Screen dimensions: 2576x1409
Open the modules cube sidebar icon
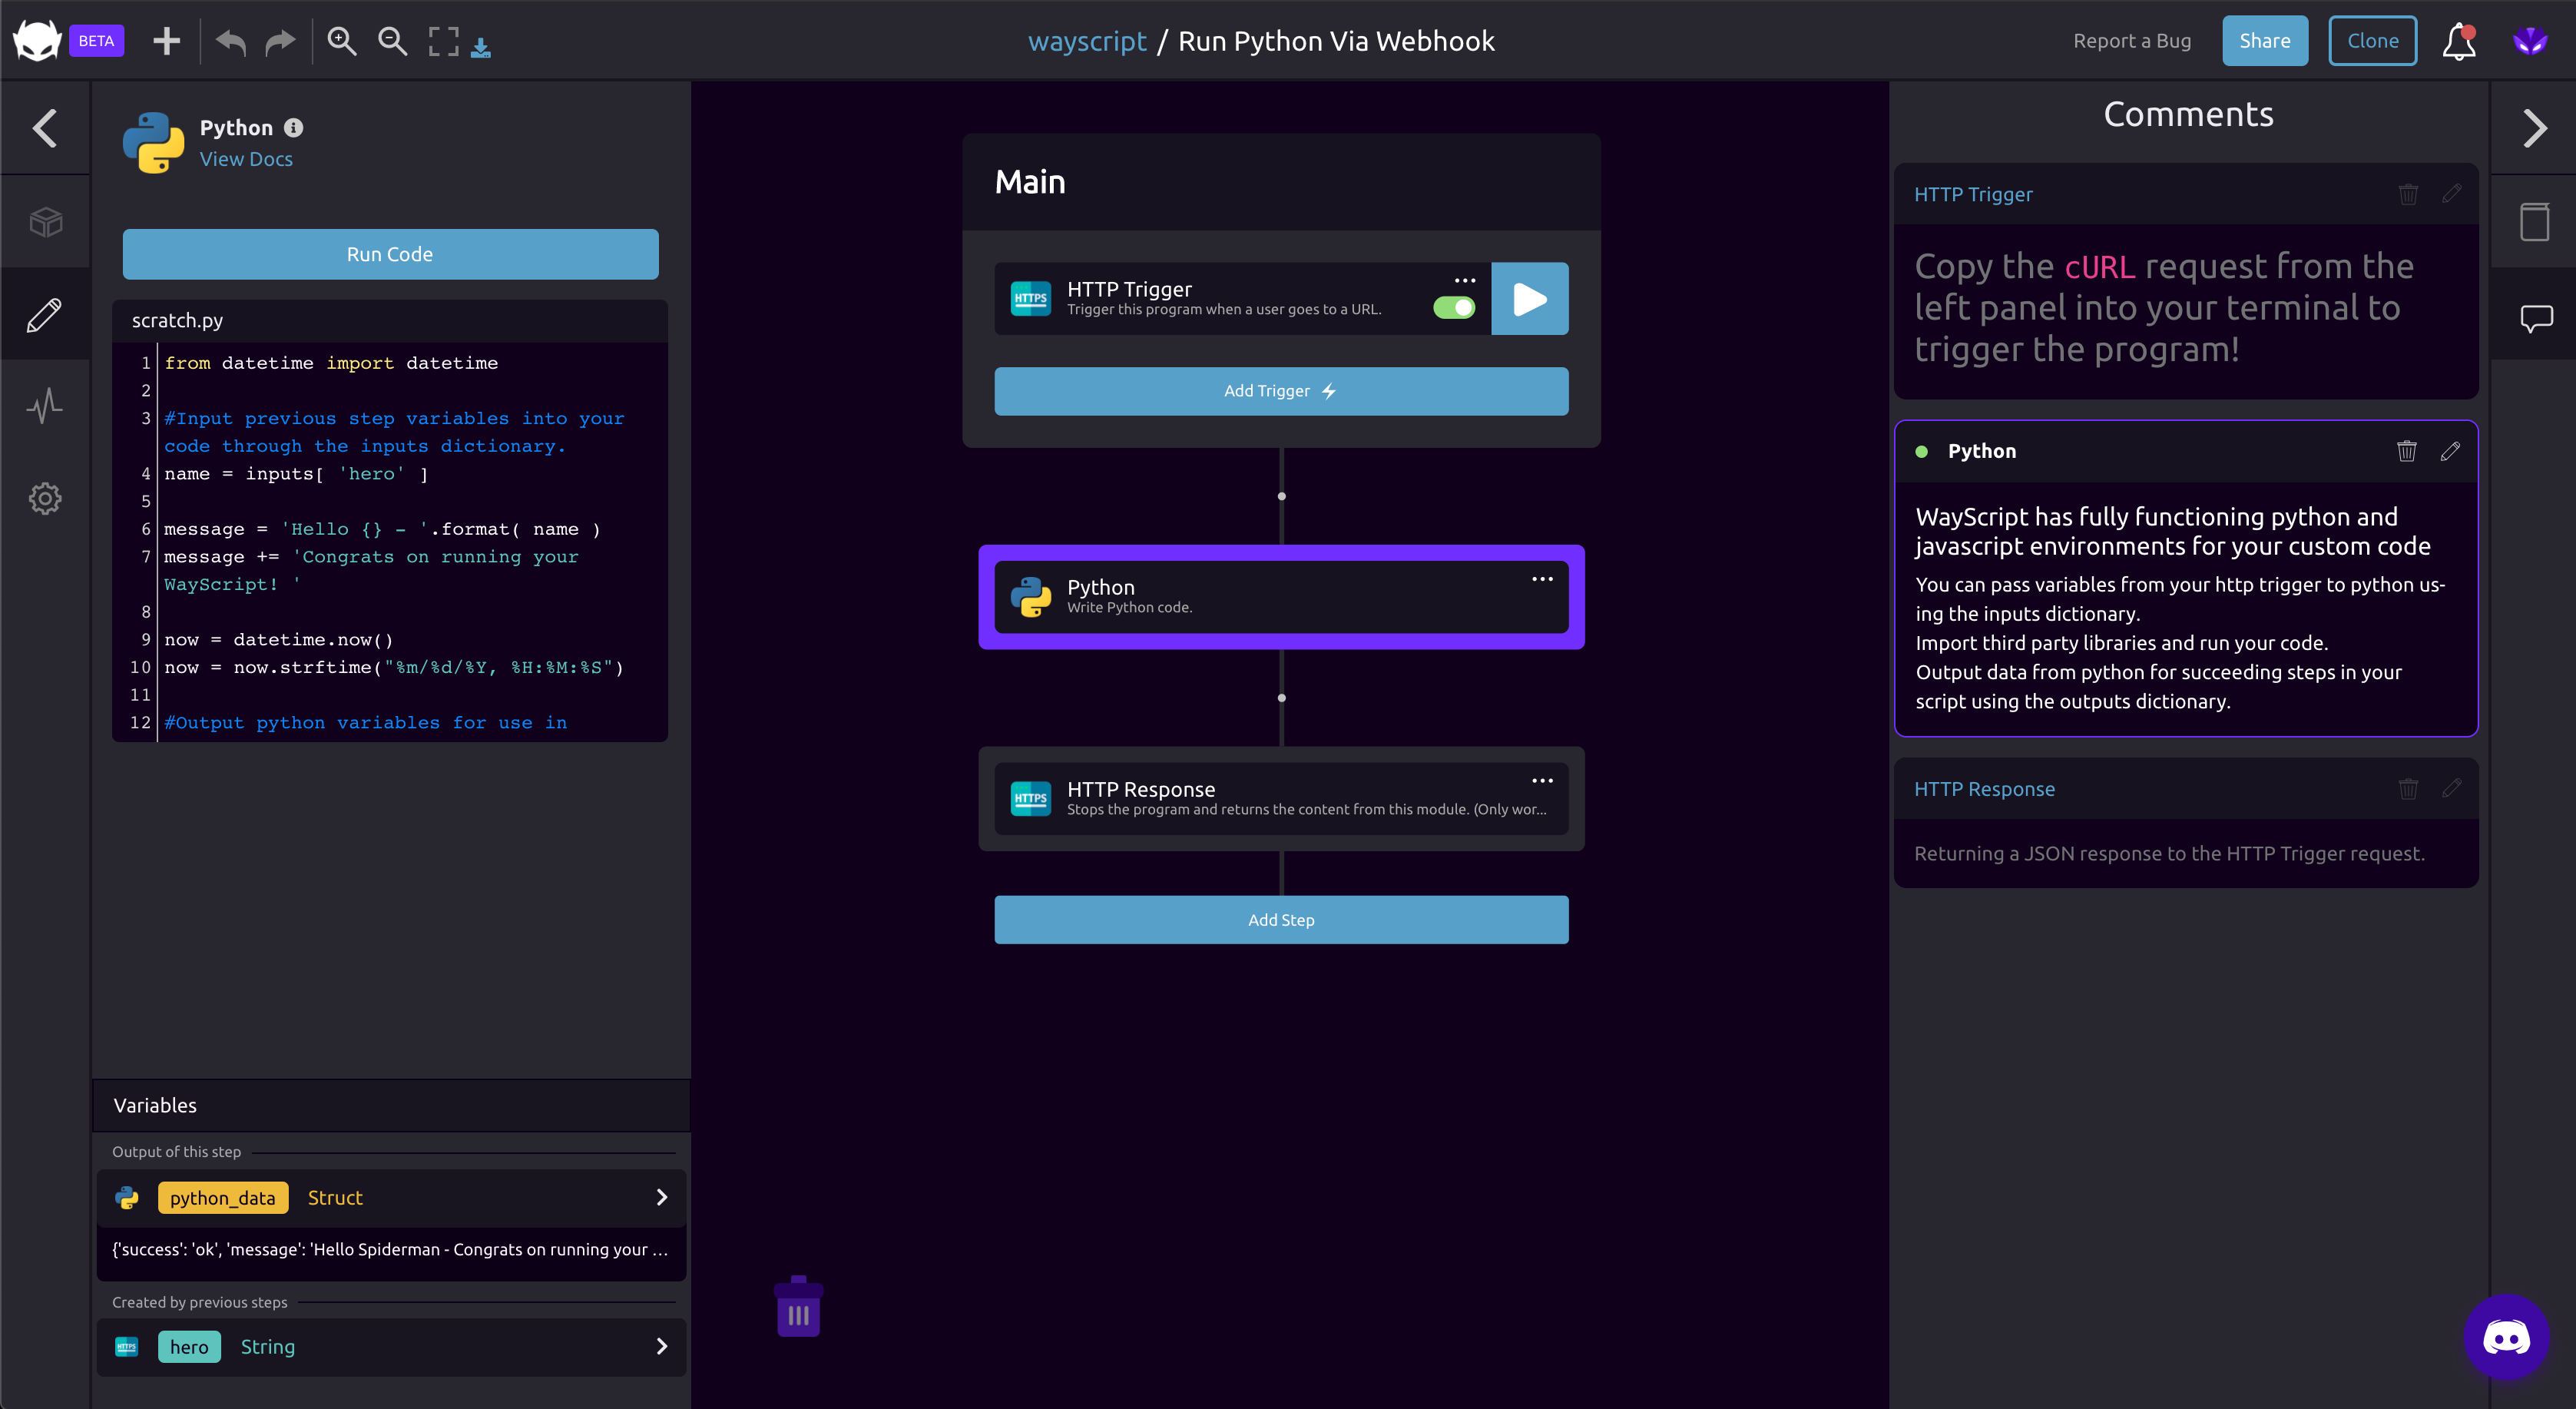(x=45, y=221)
